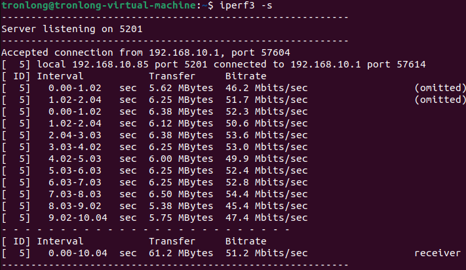Click the 'Server listening on 5201' line

(x=72, y=29)
